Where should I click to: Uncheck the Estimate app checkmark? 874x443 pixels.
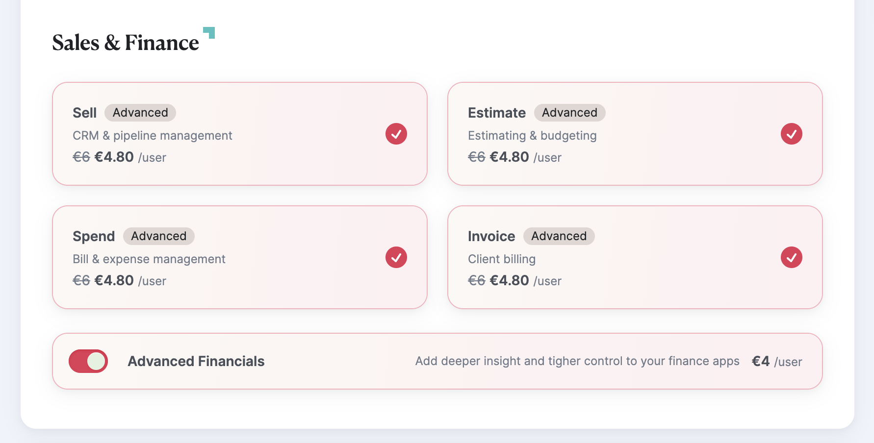tap(792, 134)
